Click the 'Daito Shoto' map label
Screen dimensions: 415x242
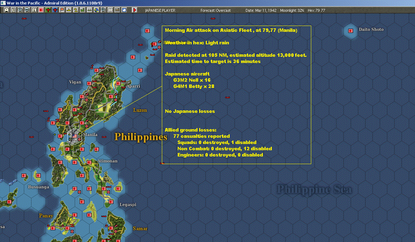coord(371,29)
